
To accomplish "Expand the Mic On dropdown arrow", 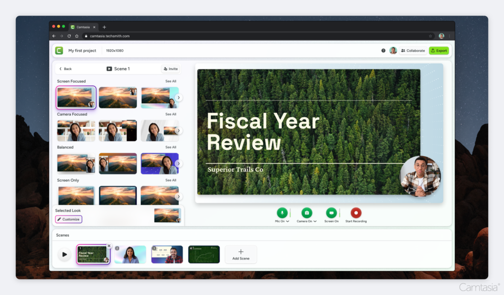I will (287, 222).
